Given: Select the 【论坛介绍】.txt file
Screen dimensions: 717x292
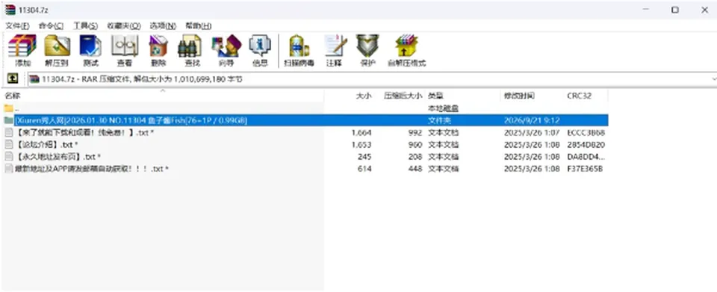Looking at the screenshot, I should pyautogui.click(x=46, y=144).
